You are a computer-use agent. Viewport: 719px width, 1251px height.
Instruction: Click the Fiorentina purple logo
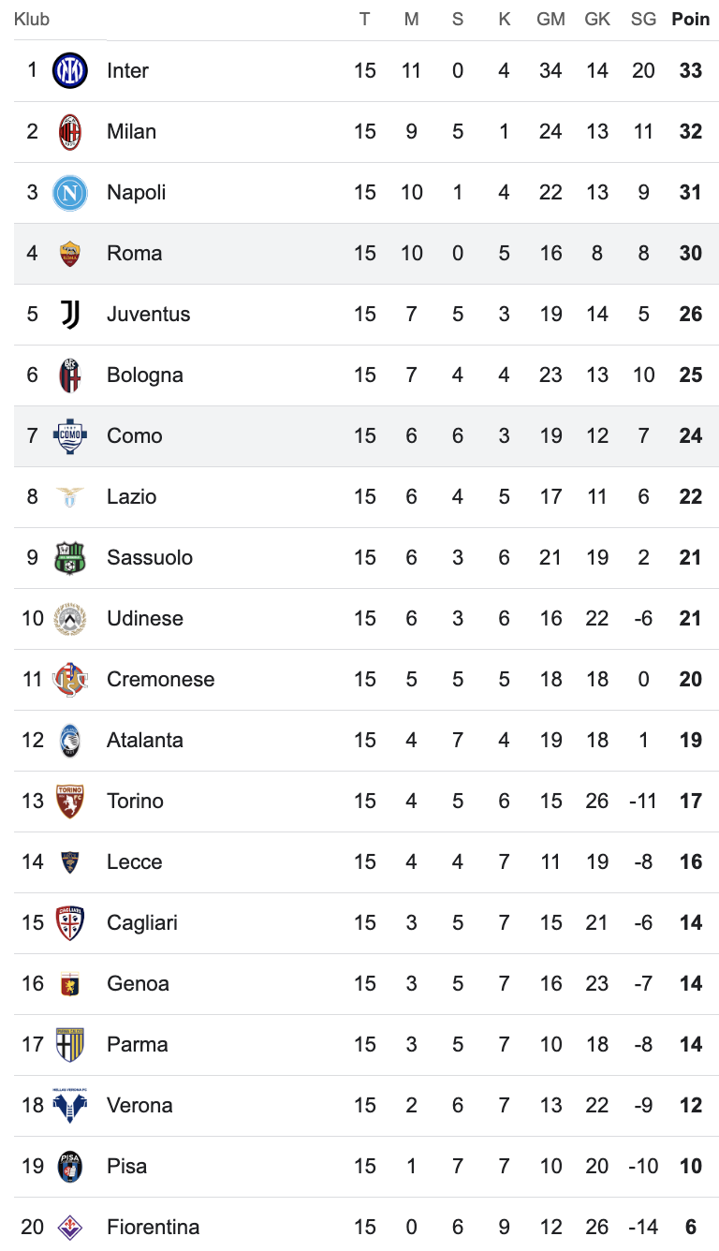(x=70, y=1227)
